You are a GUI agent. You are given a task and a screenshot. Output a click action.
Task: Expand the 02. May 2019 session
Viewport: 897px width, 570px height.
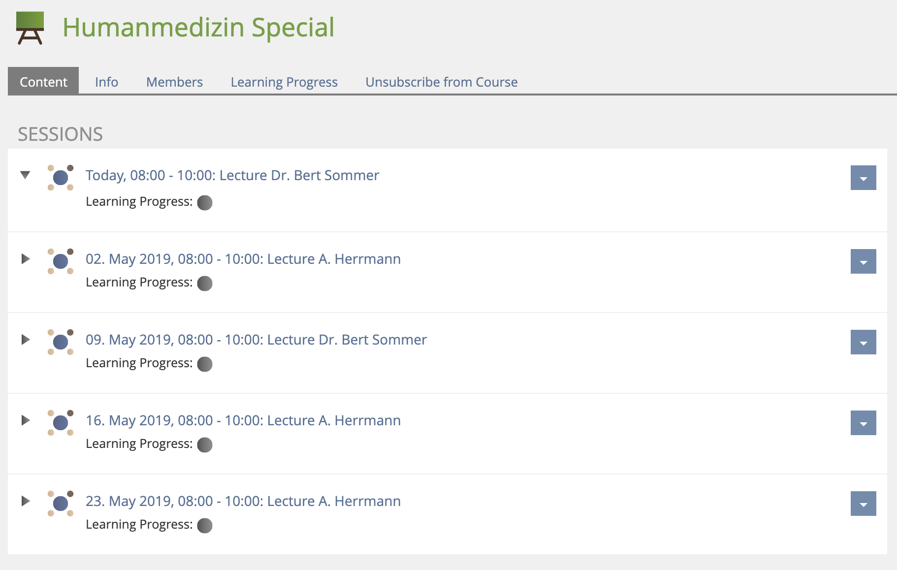tap(25, 259)
